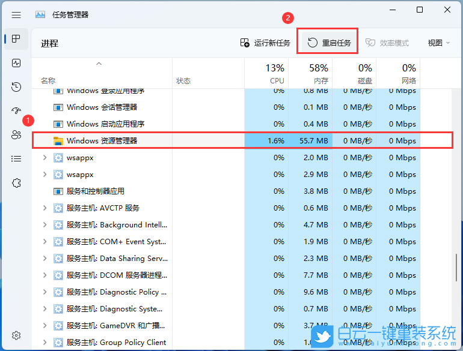Click the 55.7 MB memory cell
This screenshot has height=351, width=463.
[310, 141]
